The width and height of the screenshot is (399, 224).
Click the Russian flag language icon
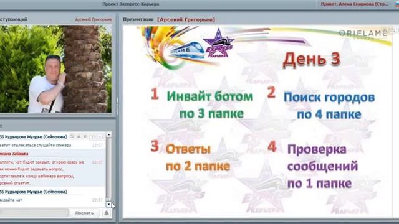pyautogui.click(x=397, y=4)
